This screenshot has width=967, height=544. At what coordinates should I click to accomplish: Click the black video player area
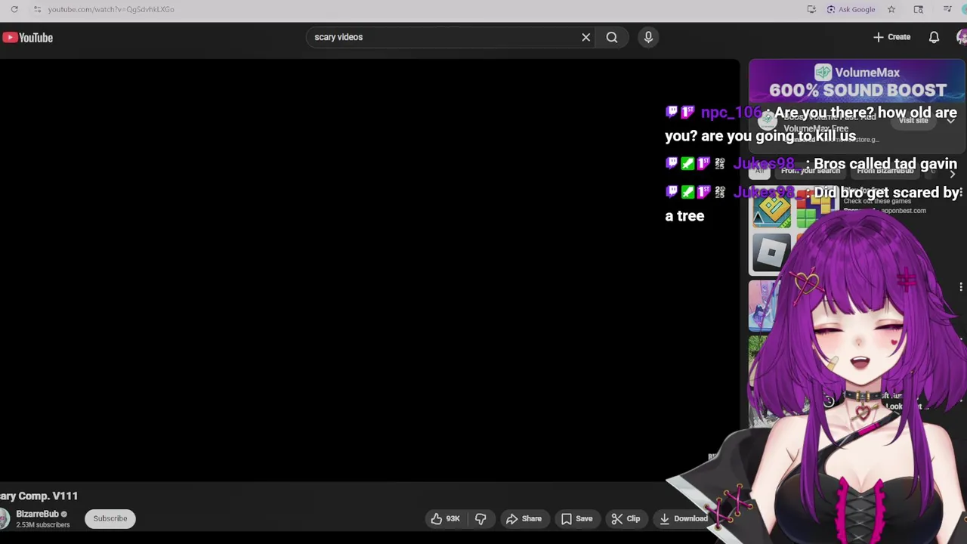[369, 270]
